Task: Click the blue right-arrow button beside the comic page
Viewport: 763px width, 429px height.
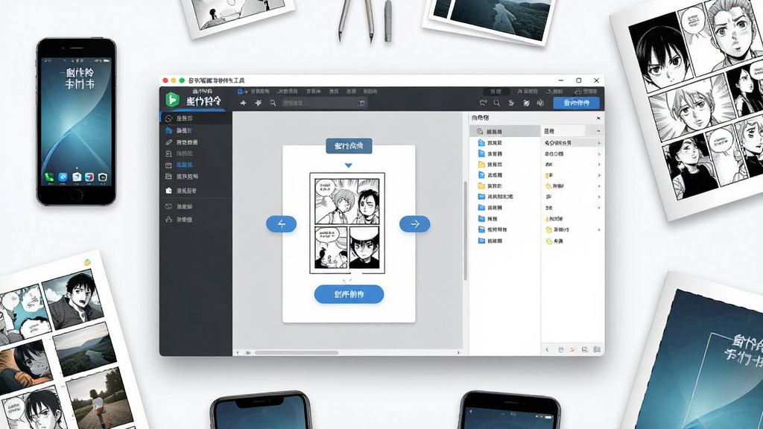Action: click(414, 223)
